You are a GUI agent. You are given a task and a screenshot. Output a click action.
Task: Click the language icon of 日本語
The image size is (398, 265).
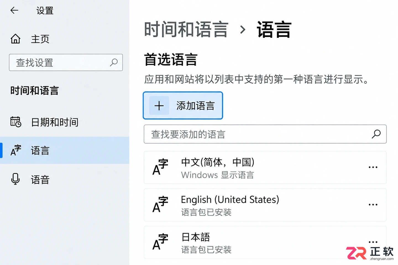160,242
